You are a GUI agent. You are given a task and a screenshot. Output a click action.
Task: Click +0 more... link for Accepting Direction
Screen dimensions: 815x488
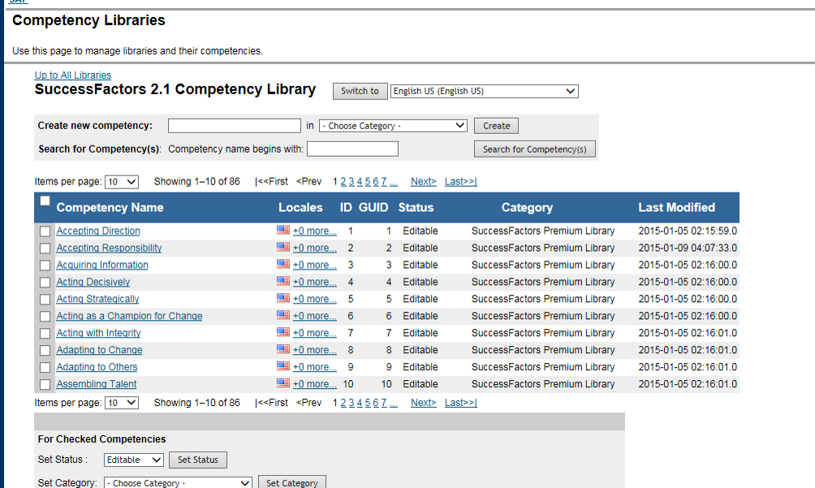pos(314,231)
